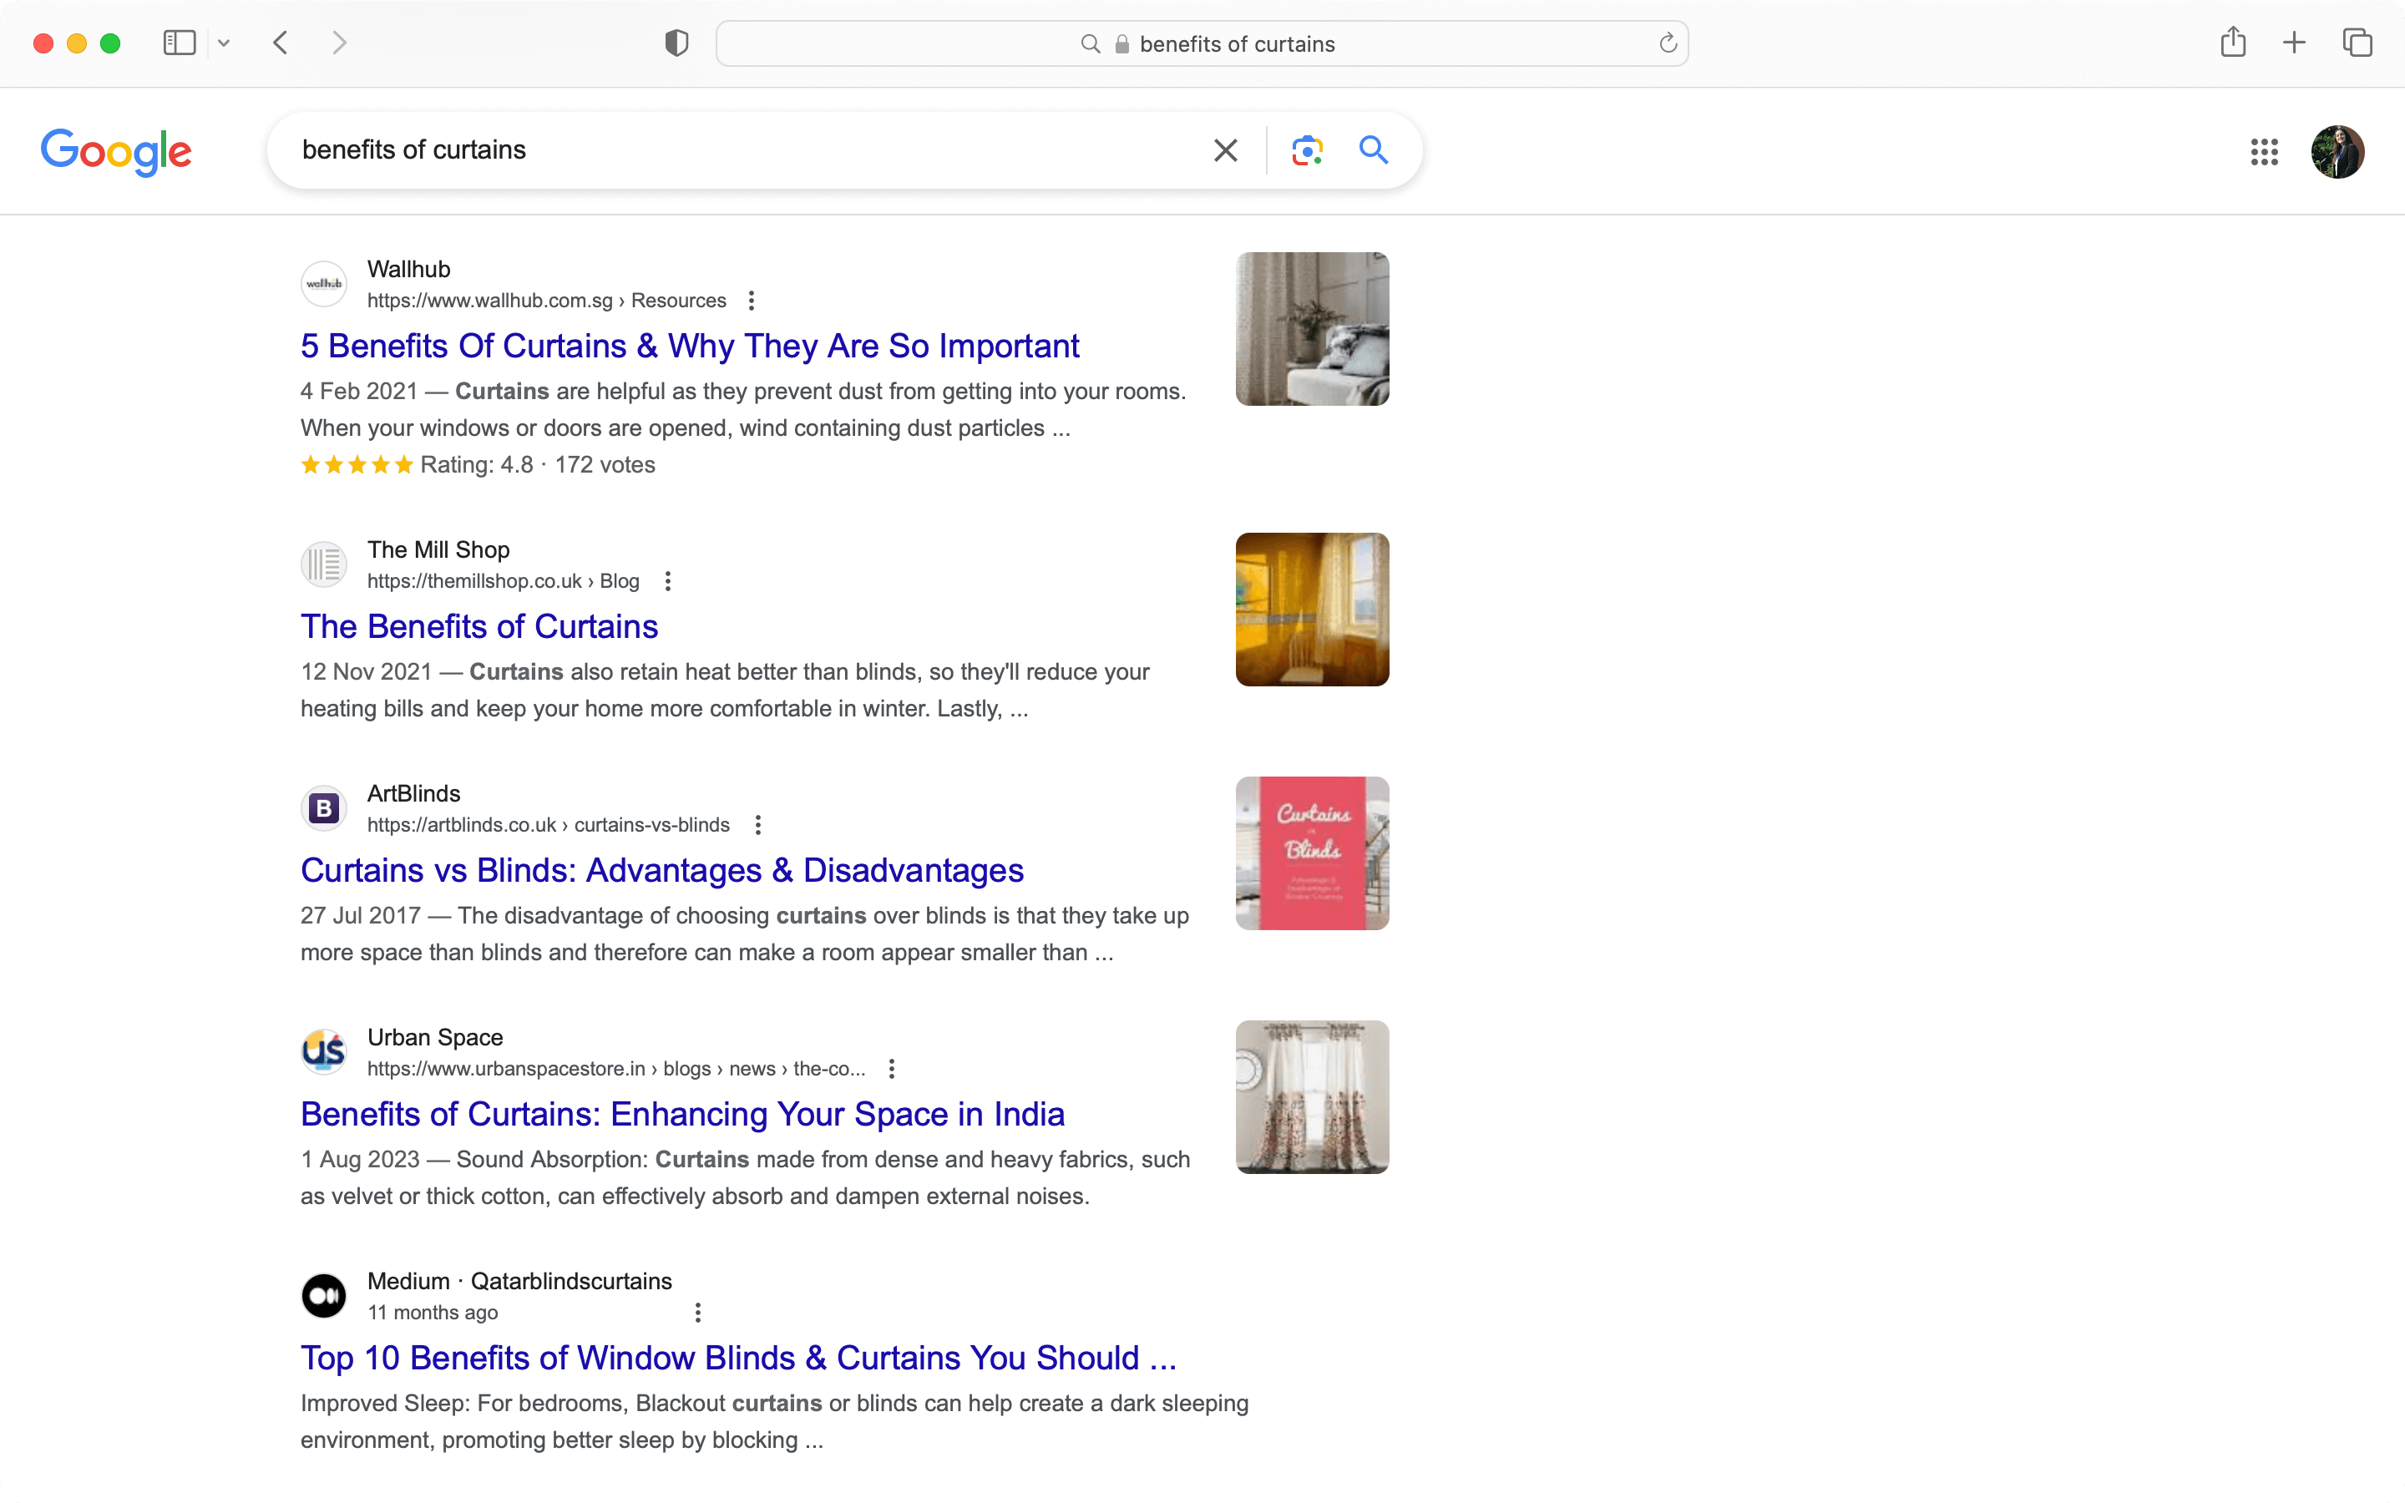Viewport: 2405px width, 1503px height.
Task: Open the Google apps grid
Action: tap(2264, 152)
